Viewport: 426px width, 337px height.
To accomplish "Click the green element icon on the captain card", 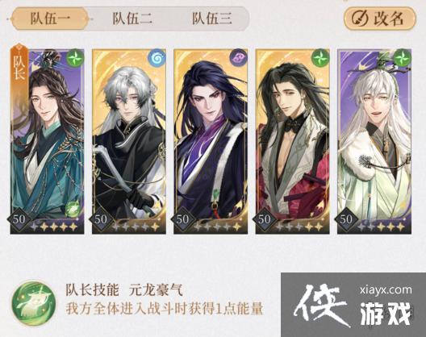I will coord(75,59).
